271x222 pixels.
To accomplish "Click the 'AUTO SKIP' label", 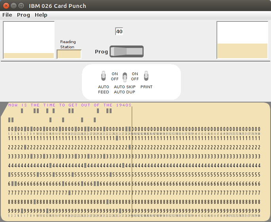I will tap(125, 87).
